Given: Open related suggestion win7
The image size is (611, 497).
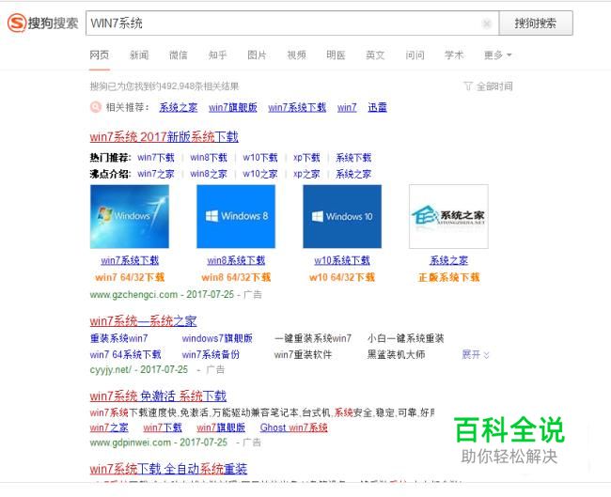Looking at the screenshot, I should point(347,107).
